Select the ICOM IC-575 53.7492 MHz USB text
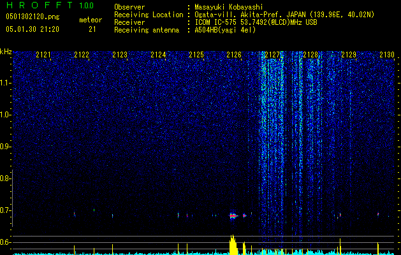Screen dimensions: 401x255 [256, 22]
